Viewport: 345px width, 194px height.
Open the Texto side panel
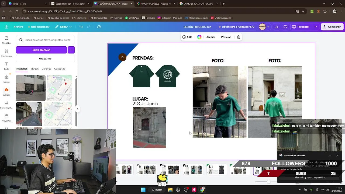[6, 66]
